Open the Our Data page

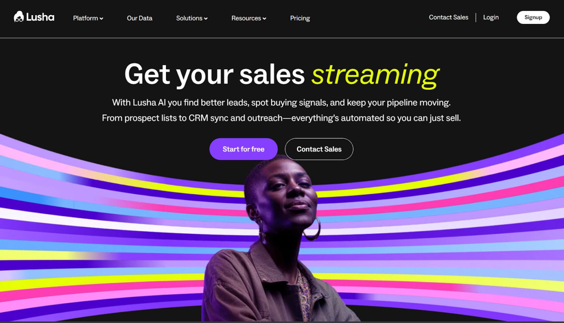tap(139, 18)
